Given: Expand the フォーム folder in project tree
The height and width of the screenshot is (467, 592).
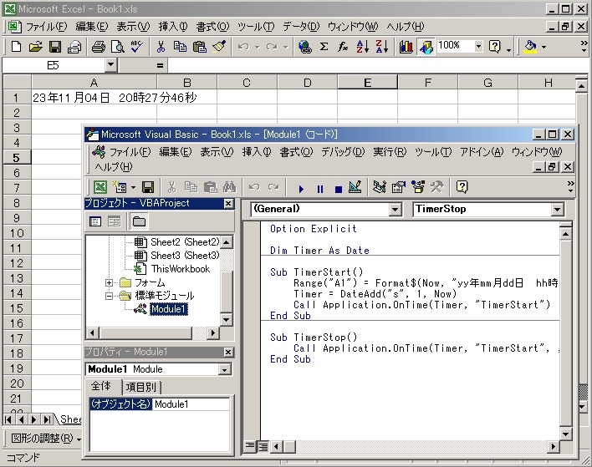Looking at the screenshot, I should [109, 282].
